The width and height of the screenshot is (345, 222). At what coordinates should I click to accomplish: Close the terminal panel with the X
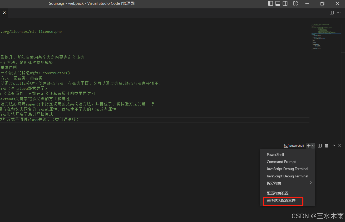(340, 145)
